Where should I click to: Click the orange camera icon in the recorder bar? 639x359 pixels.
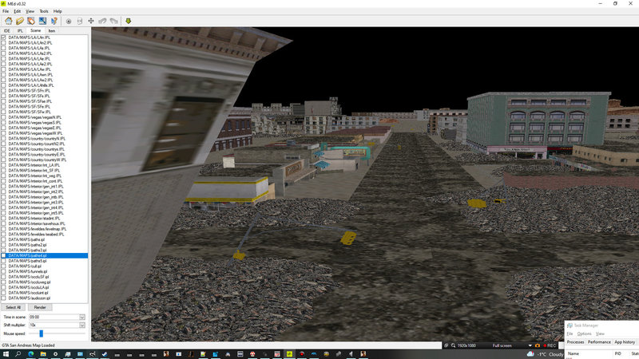[x=538, y=345]
